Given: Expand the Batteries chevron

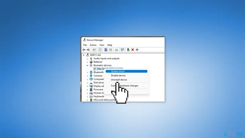Looking at the screenshot, I should [88, 62].
